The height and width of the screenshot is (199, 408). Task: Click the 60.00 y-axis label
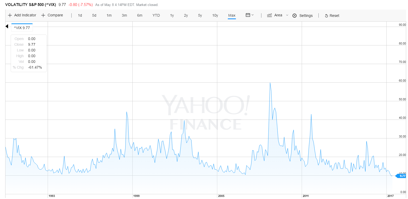[x=402, y=81]
